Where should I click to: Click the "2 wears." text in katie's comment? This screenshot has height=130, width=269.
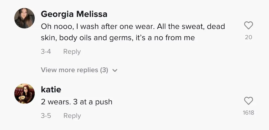(x=56, y=102)
